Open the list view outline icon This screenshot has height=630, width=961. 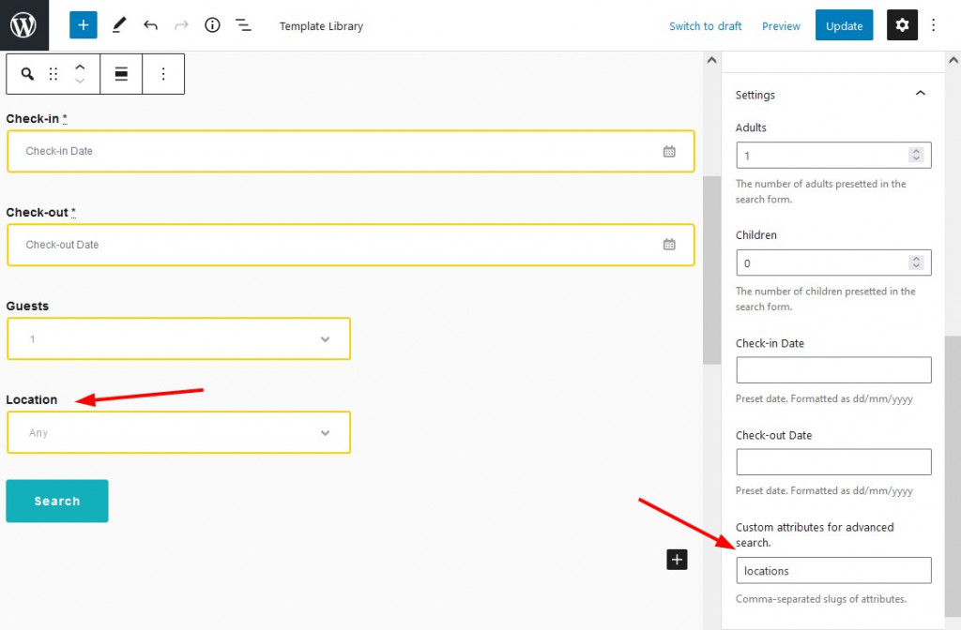(x=243, y=25)
